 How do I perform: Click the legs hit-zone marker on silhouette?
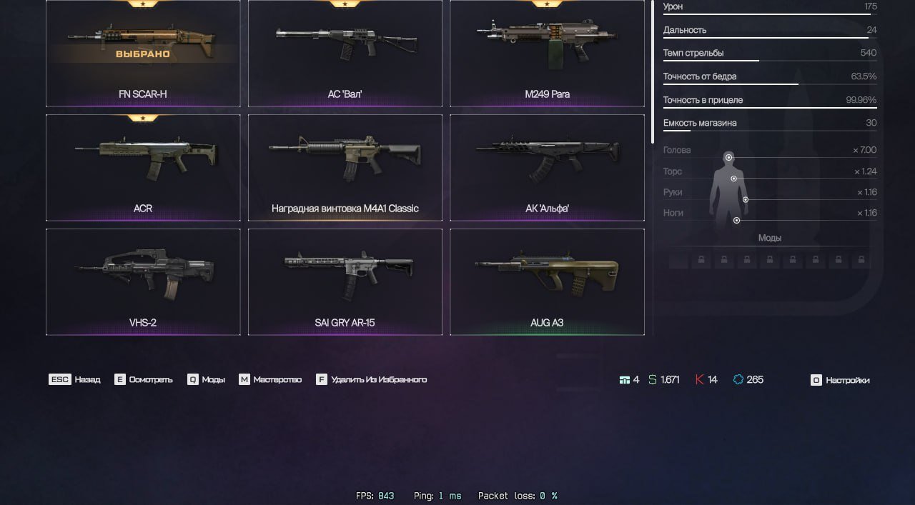pyautogui.click(x=736, y=220)
